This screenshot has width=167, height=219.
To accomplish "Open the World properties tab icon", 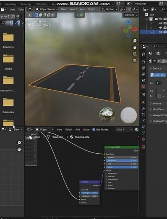I will coord(144,86).
